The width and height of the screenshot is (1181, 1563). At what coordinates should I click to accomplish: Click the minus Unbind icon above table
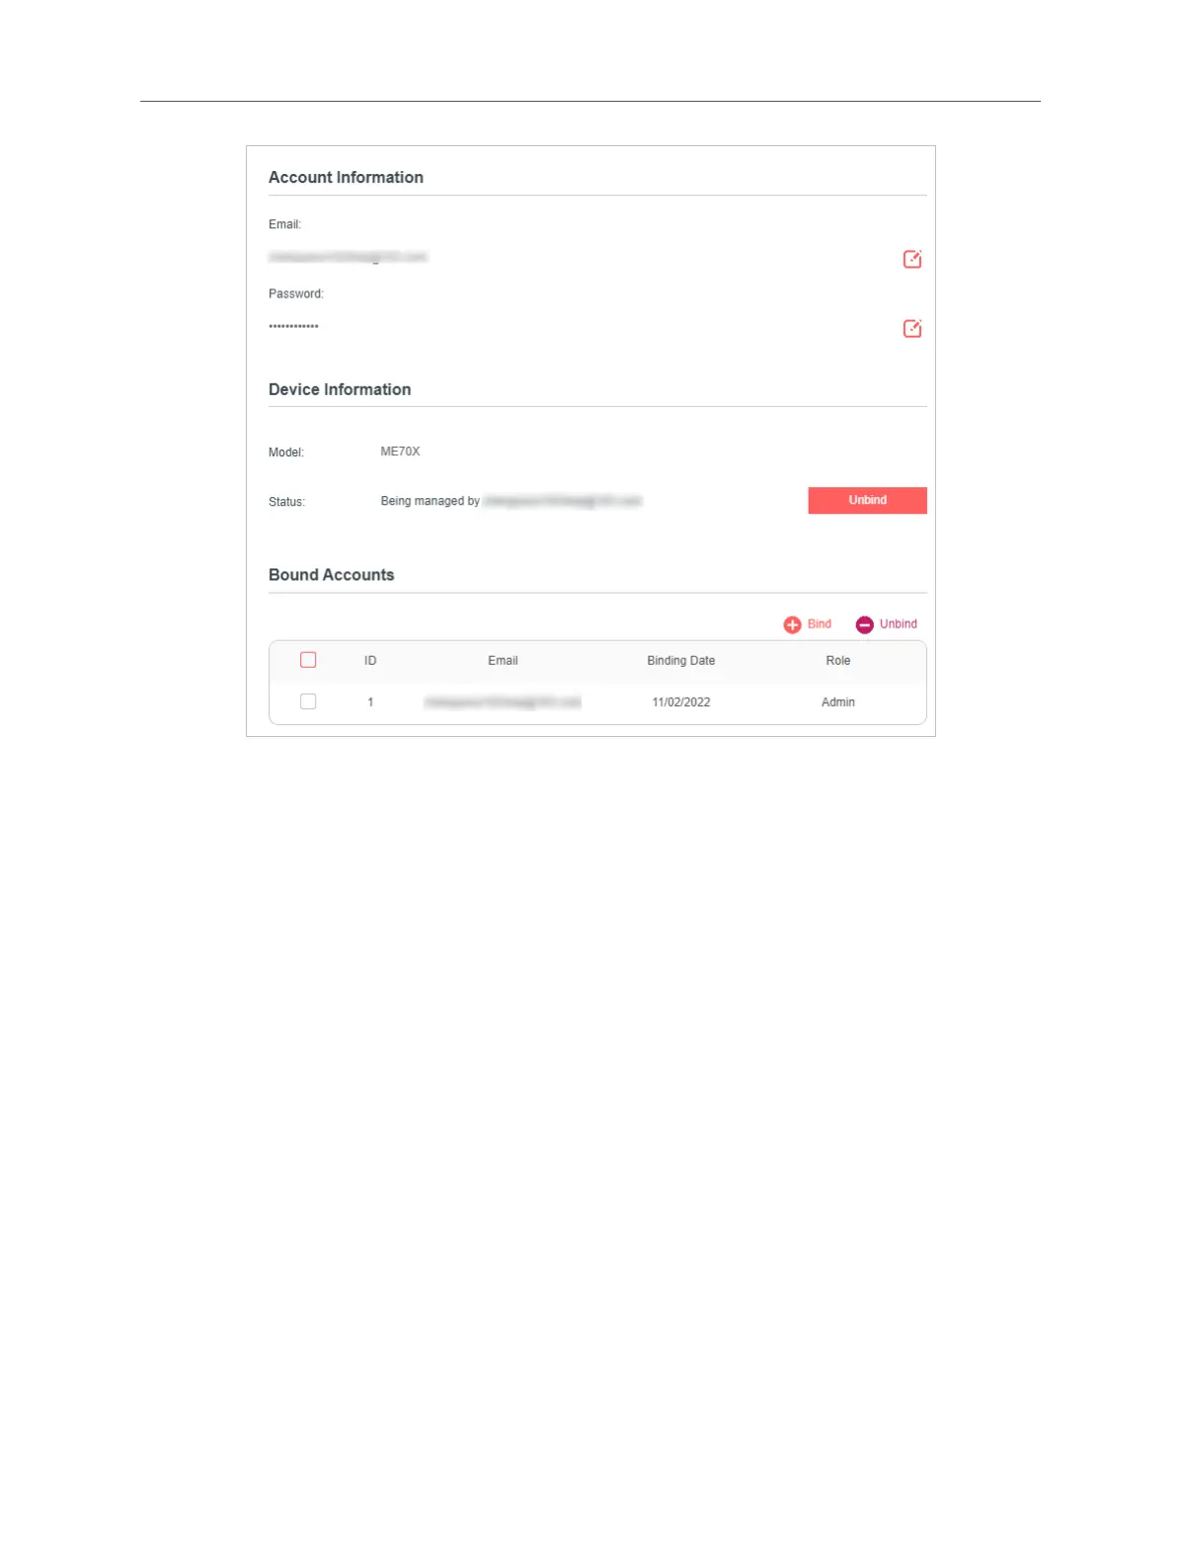[864, 624]
